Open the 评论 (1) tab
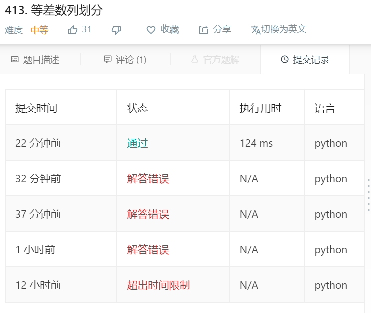 coord(125,60)
